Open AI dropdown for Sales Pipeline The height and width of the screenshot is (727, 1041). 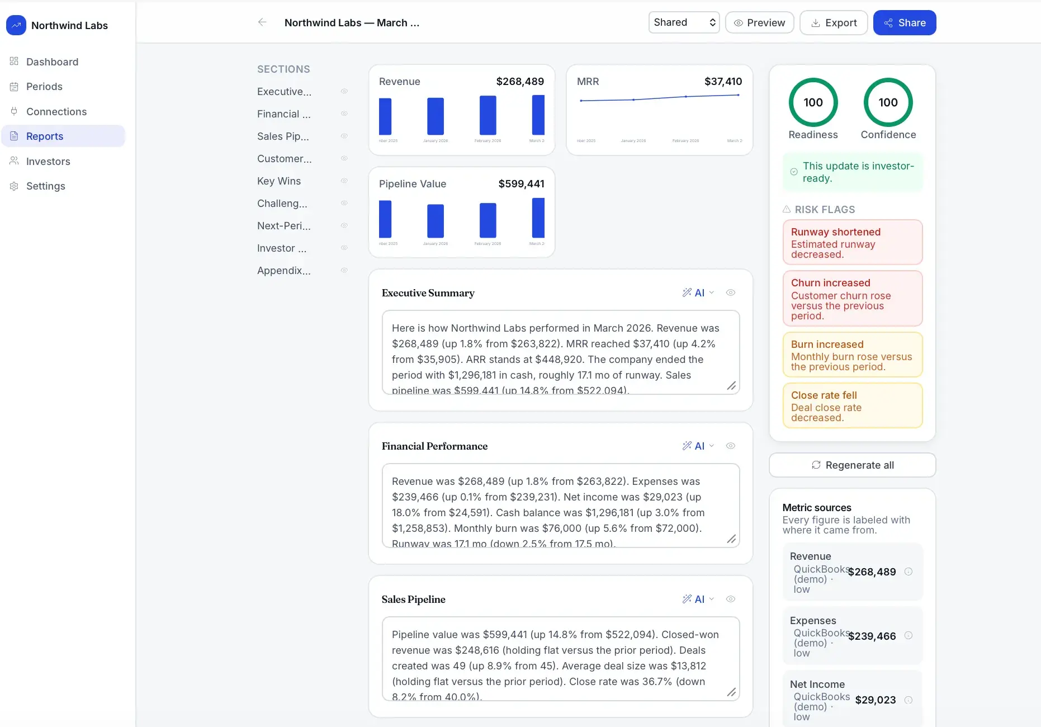pyautogui.click(x=698, y=599)
